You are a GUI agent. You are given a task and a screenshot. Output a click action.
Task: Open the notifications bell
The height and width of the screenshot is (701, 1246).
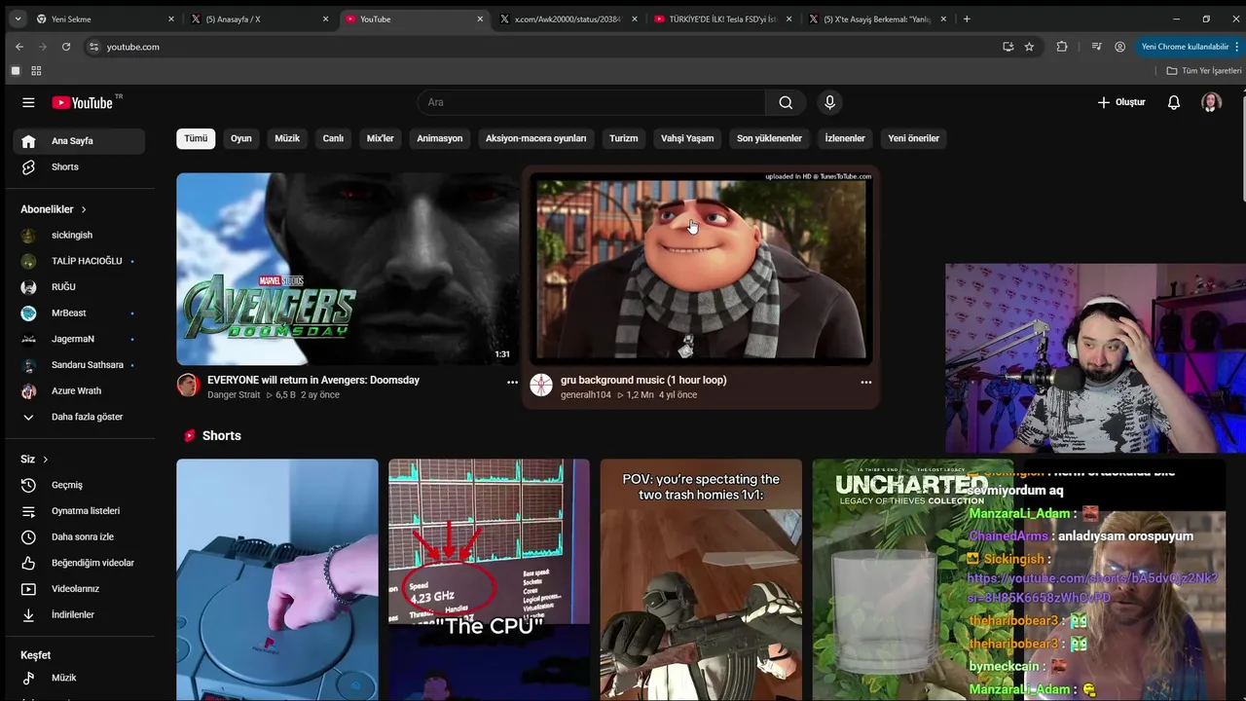point(1174,102)
